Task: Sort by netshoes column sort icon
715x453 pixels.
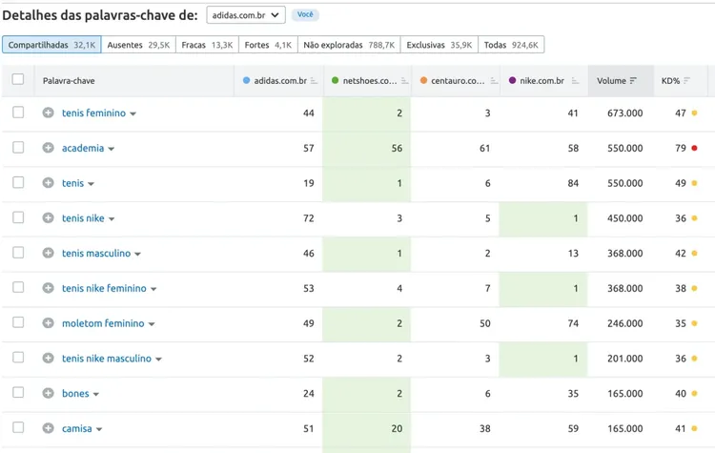Action: pyautogui.click(x=404, y=81)
